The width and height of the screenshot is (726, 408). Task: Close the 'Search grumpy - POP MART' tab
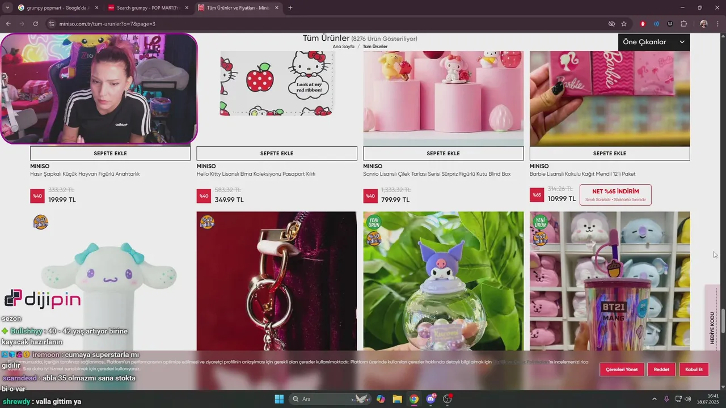point(187,8)
